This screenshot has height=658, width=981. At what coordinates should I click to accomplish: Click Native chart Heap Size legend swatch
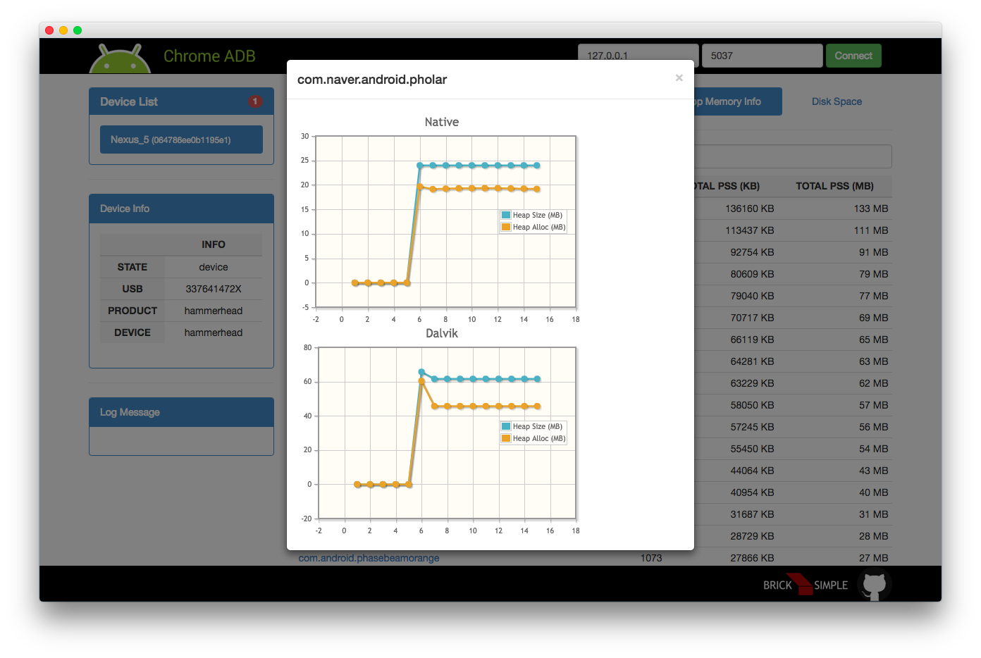506,215
